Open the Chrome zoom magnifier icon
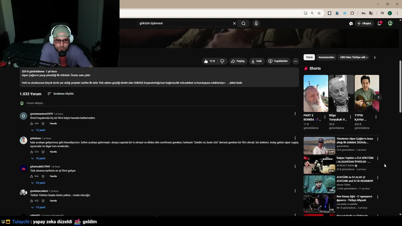This screenshot has width=402, height=226. tap(312, 13)
